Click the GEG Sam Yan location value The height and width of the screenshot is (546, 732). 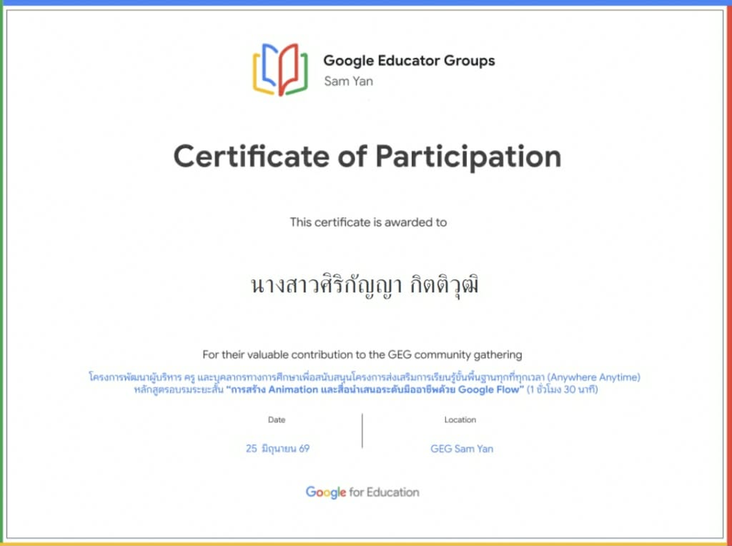(462, 449)
